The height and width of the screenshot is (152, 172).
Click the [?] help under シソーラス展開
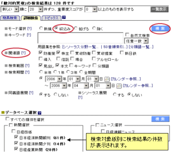coord(80,97)
